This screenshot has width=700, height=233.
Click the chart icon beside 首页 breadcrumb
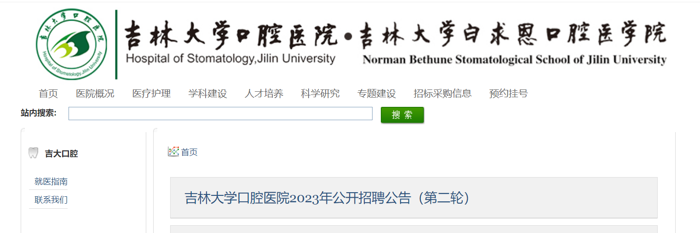tap(173, 152)
